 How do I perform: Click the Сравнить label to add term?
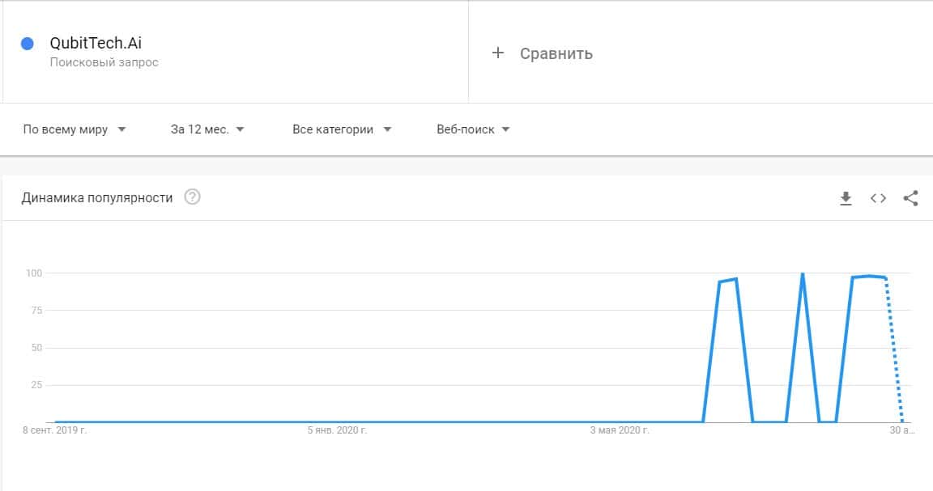pyautogui.click(x=556, y=53)
